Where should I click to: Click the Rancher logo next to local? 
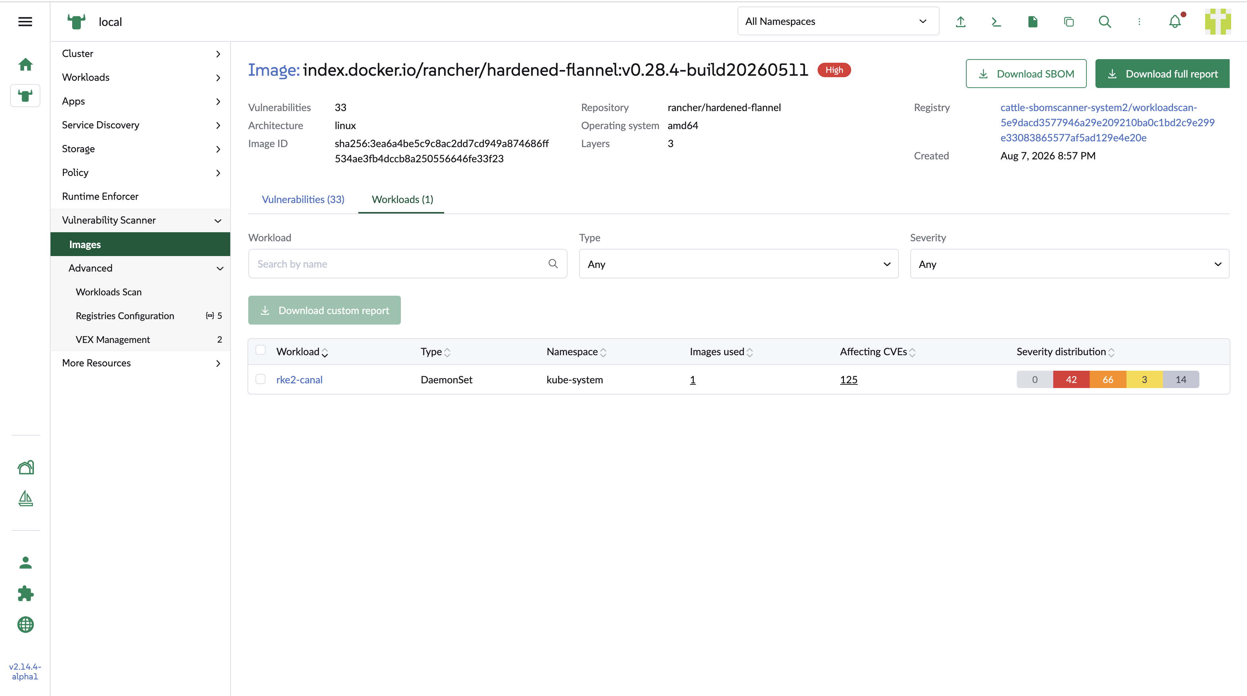point(76,21)
